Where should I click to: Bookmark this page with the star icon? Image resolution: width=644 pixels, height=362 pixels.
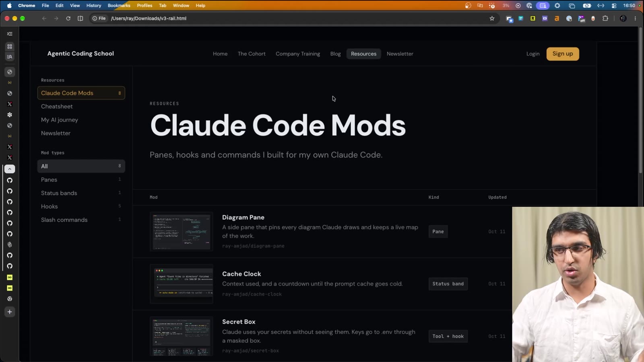492,19
